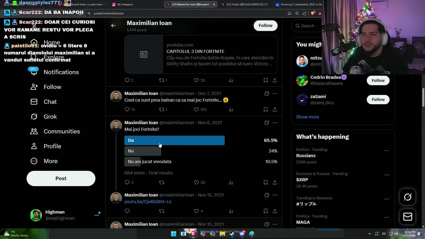425x239 pixels.
Task: Click the X Search field
Action: [307, 26]
